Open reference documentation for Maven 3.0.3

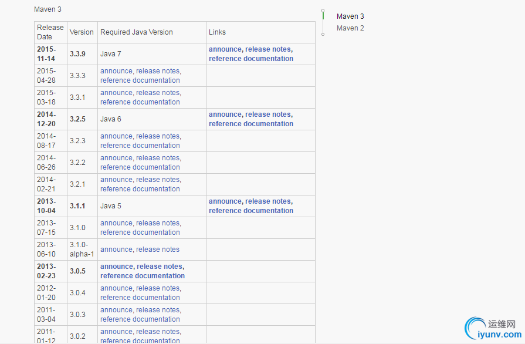click(140, 319)
